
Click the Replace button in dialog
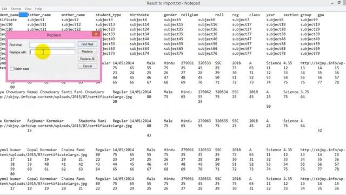[x=88, y=51]
